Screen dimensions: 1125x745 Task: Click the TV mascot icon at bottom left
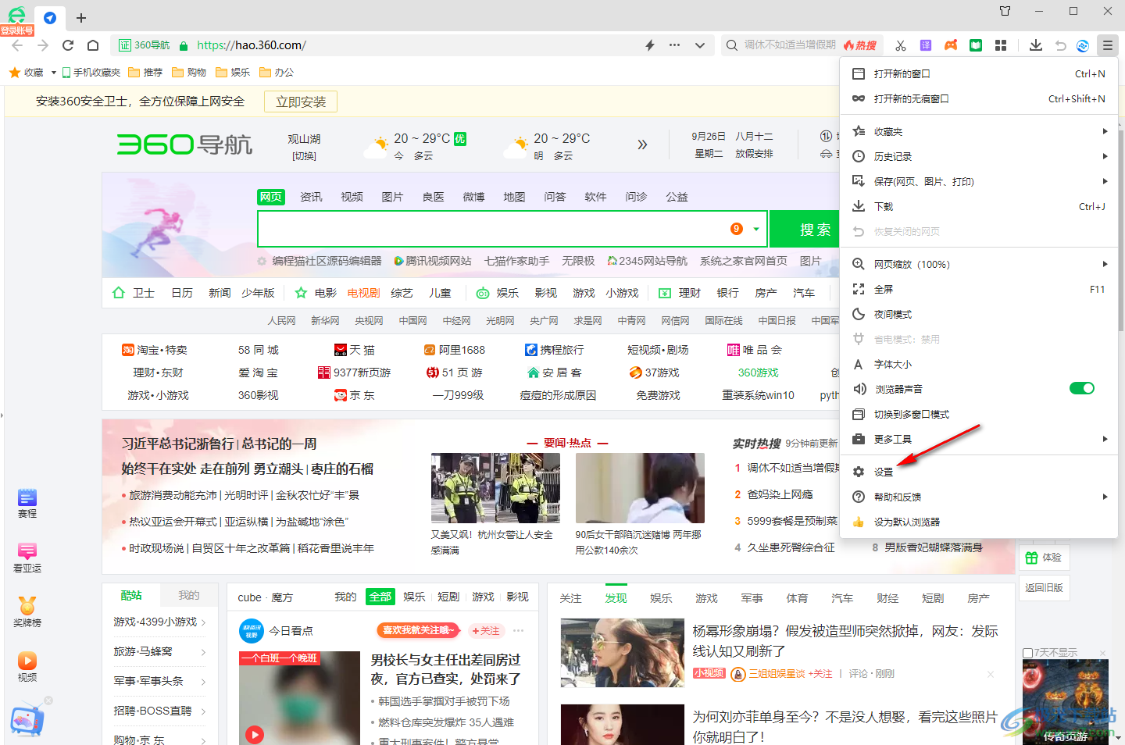click(x=27, y=720)
